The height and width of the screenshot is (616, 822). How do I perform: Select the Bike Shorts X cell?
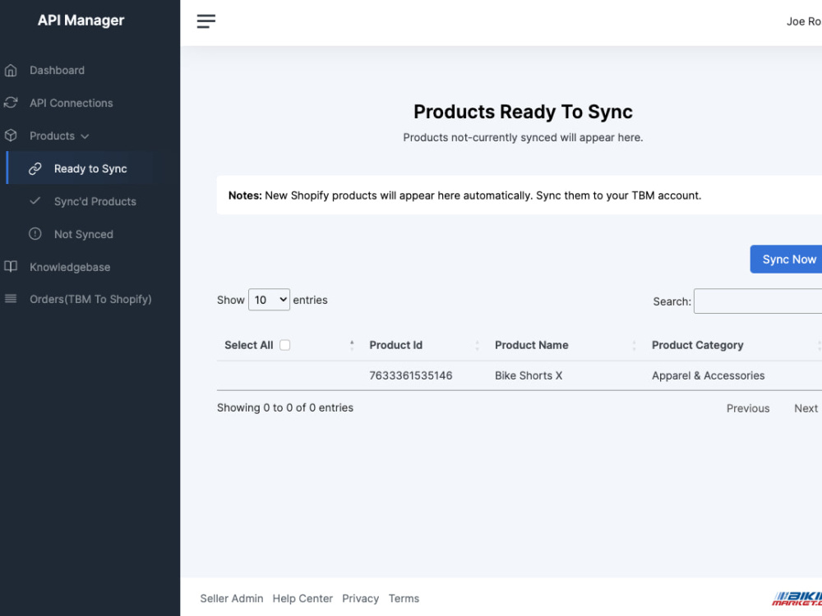click(529, 375)
